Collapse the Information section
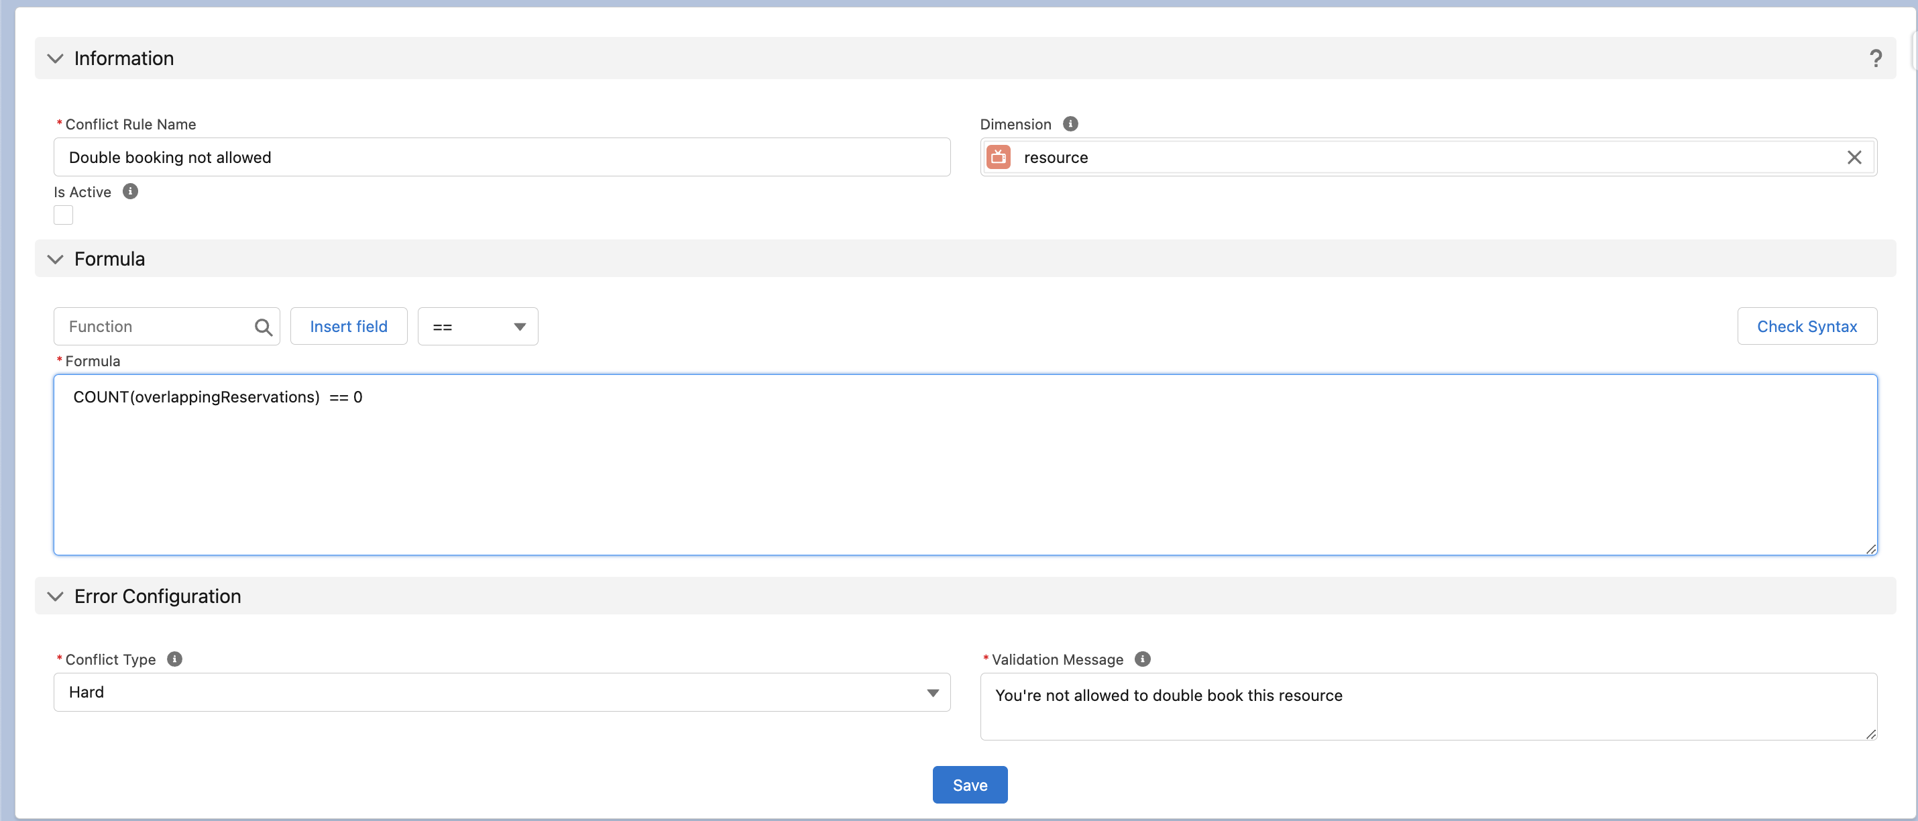The height and width of the screenshot is (821, 1918). [55, 58]
